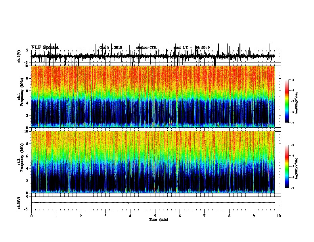Click the "0" tick on the time axis
314x242 pixels.
point(31,216)
